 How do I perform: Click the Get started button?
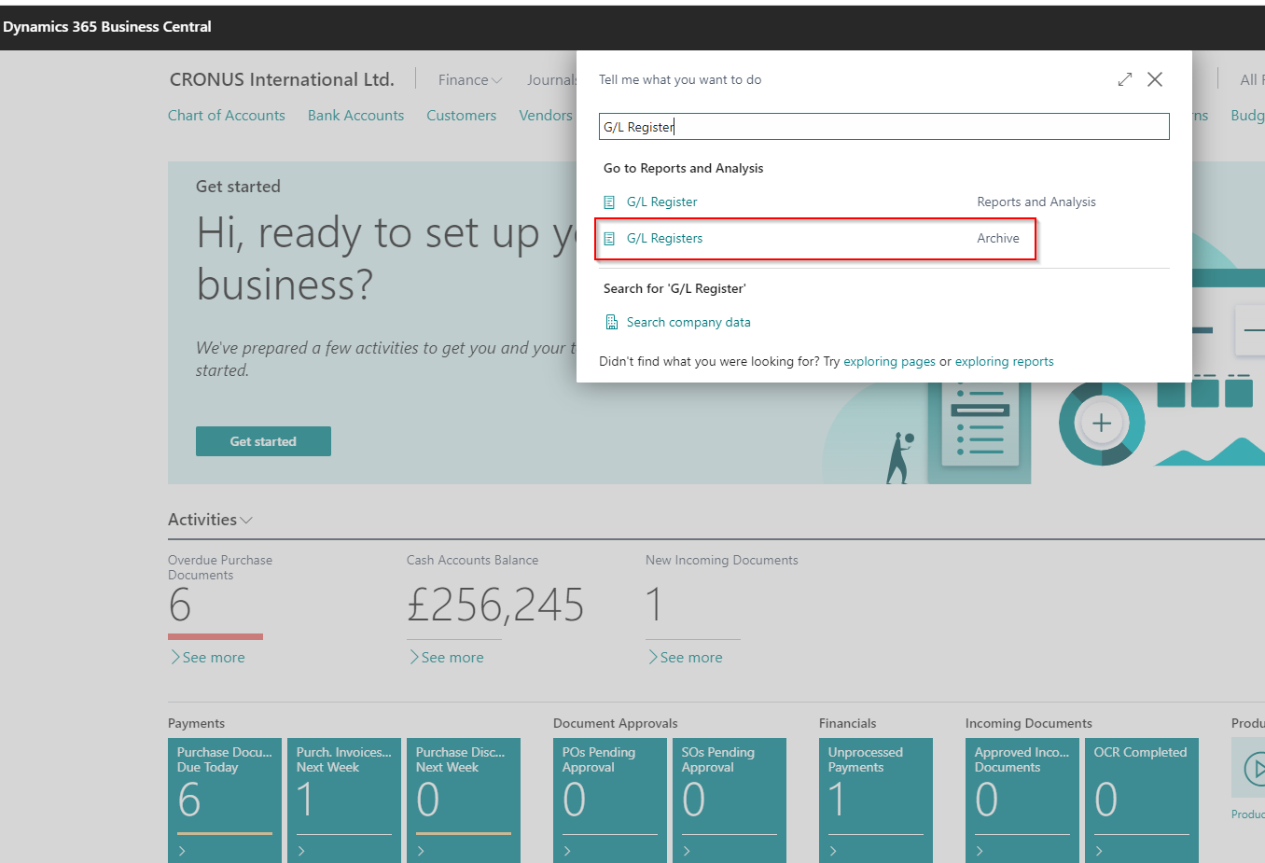point(263,441)
